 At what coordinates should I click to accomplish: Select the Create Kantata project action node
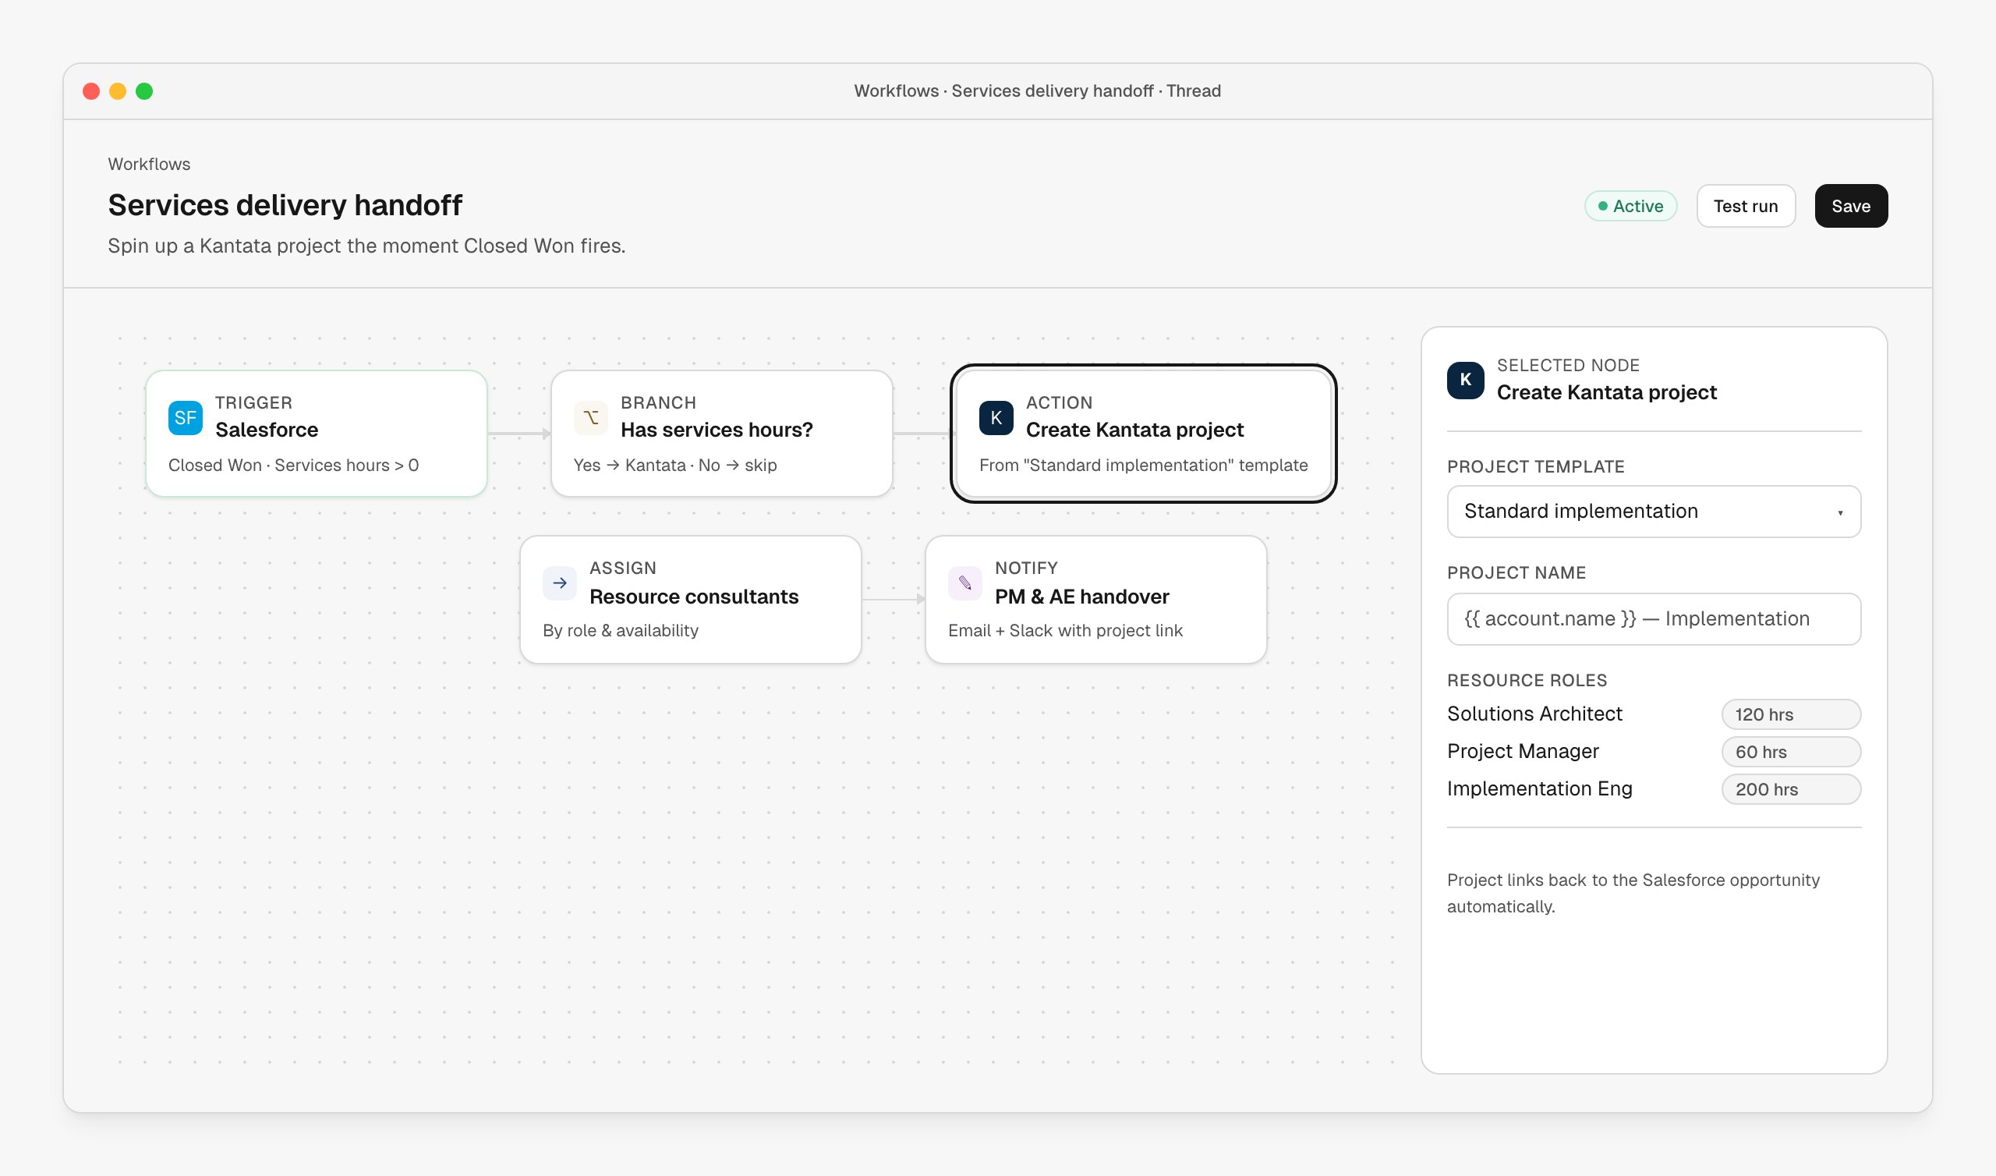pyautogui.click(x=1144, y=434)
